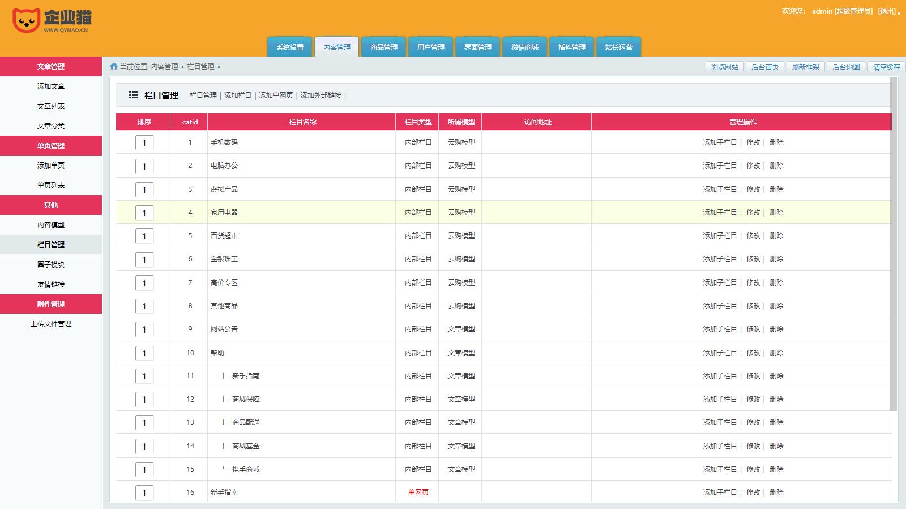Viewport: 906px width, 509px height.
Task: Click the 企业猫 cat logo
Action: pos(27,21)
